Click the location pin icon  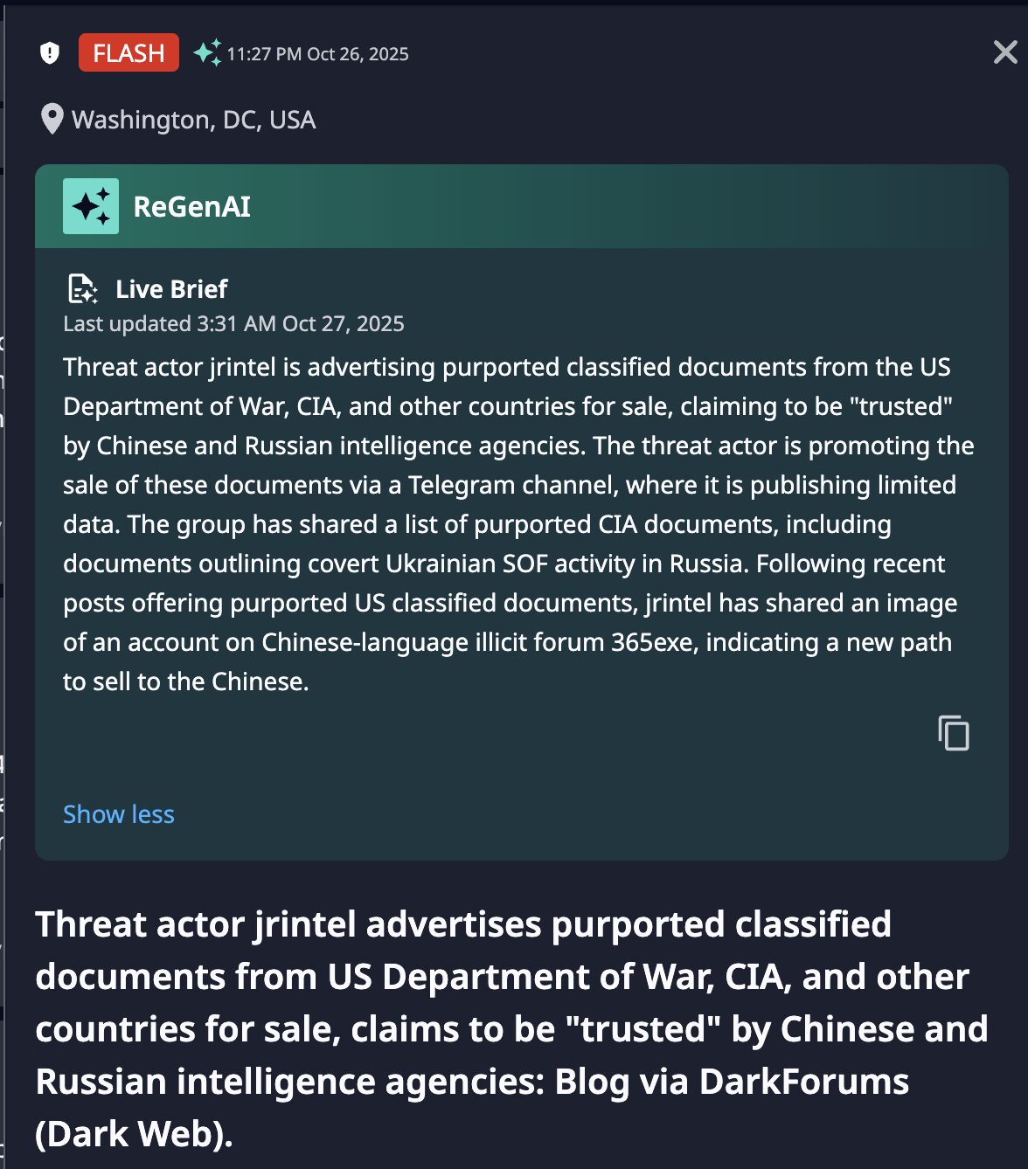click(x=53, y=119)
